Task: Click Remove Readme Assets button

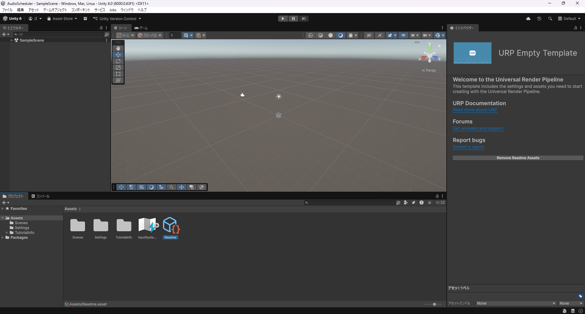Action: (518, 158)
